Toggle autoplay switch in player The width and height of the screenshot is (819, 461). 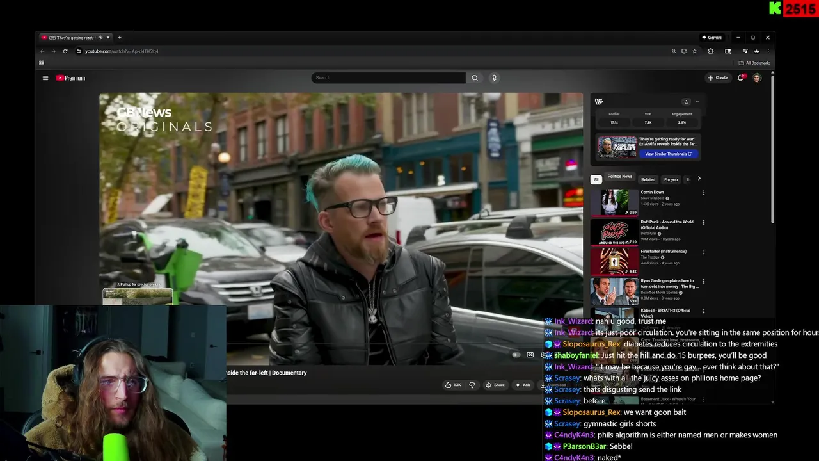pyautogui.click(x=516, y=355)
